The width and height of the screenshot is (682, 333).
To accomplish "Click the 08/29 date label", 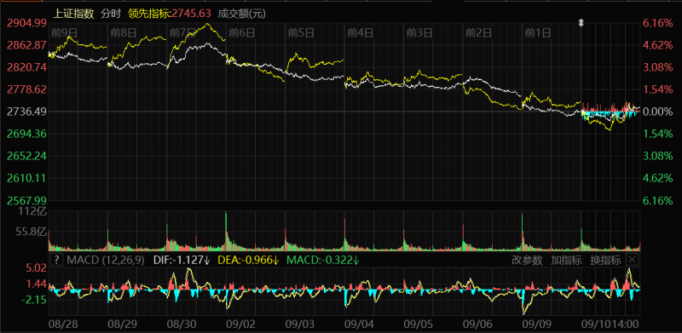I will click(122, 324).
